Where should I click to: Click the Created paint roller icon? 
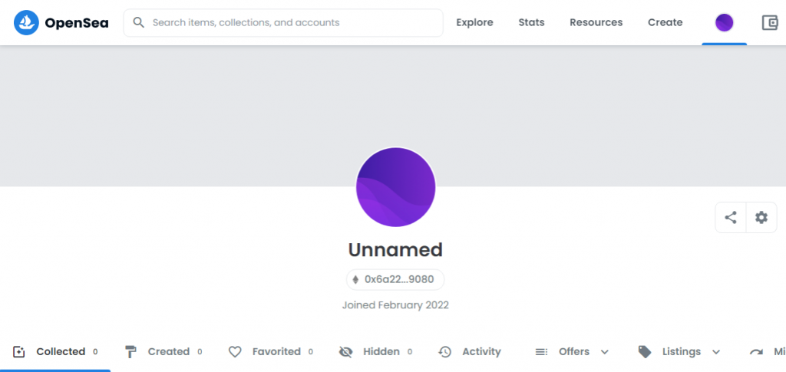point(131,352)
